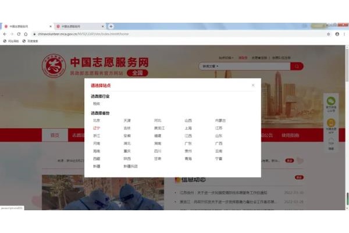Expand the account dropdown left of 请登录
Viewport: 349px width, 233px height.
(x=226, y=58)
